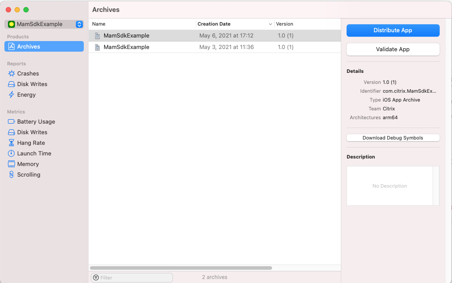The height and width of the screenshot is (283, 452).
Task: Click the MamSdkExample app icon in sidebar
Action: tap(11, 24)
